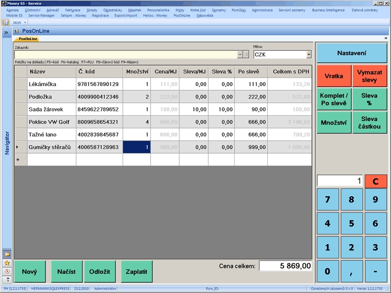Image resolution: width=391 pixels, height=293 pixels.
Task: Click barcode cell 4006587128963
Action: click(99, 147)
